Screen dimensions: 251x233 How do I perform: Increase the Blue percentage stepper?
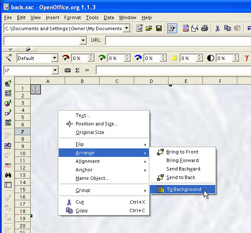pyautogui.click(x=163, y=56)
